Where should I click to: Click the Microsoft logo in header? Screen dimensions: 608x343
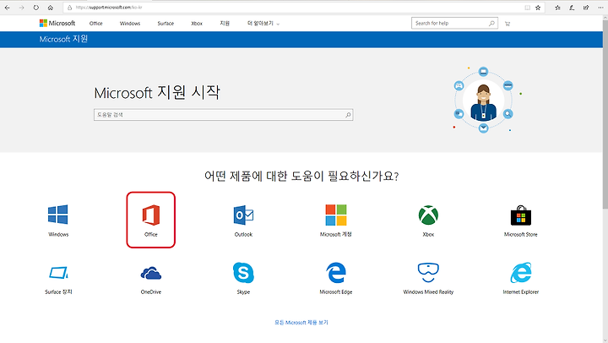[57, 24]
